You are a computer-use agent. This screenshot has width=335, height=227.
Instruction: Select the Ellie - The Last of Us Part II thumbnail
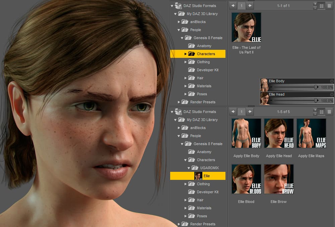click(246, 27)
